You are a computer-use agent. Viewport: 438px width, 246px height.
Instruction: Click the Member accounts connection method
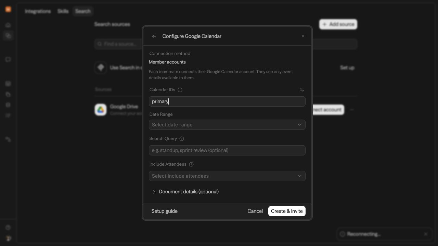click(167, 62)
